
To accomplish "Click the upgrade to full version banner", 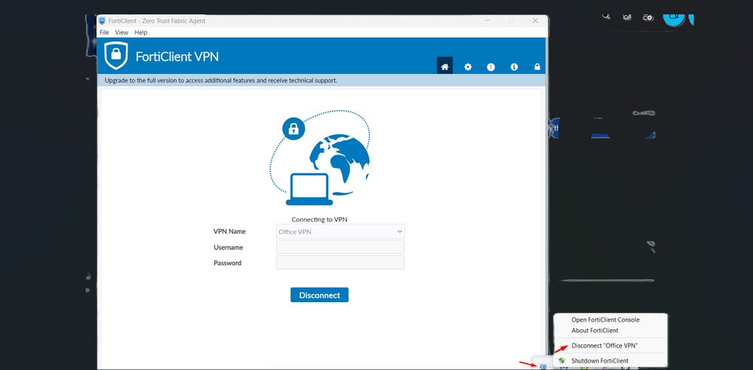I will point(321,80).
